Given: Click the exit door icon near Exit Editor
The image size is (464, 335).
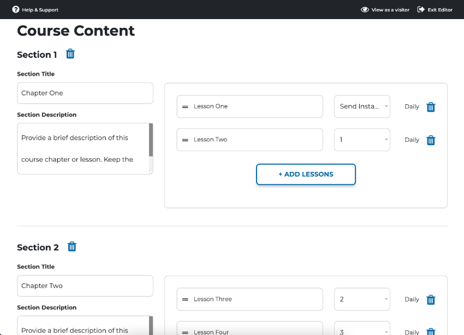Looking at the screenshot, I should [x=421, y=9].
